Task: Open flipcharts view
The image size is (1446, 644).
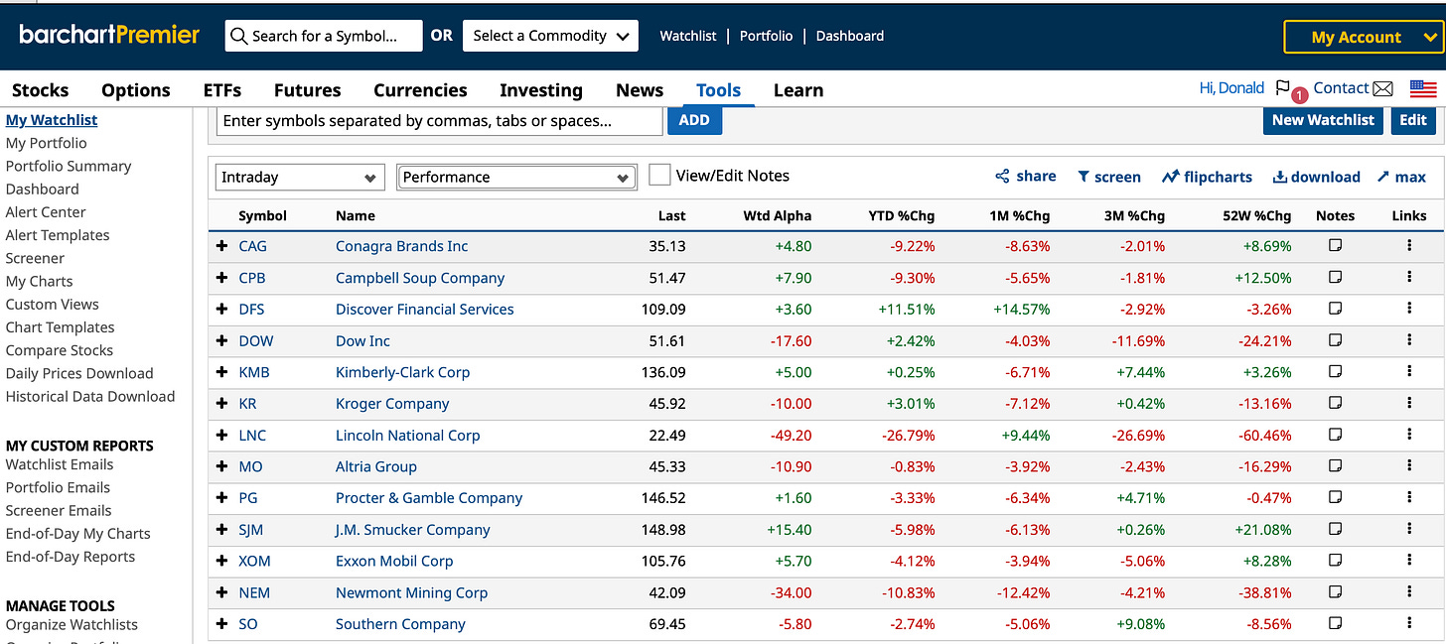Action: point(1208,177)
